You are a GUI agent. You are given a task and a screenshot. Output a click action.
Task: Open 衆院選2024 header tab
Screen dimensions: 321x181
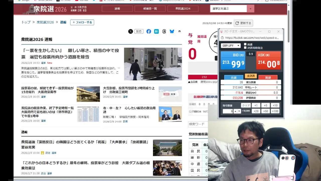pos(183,9)
